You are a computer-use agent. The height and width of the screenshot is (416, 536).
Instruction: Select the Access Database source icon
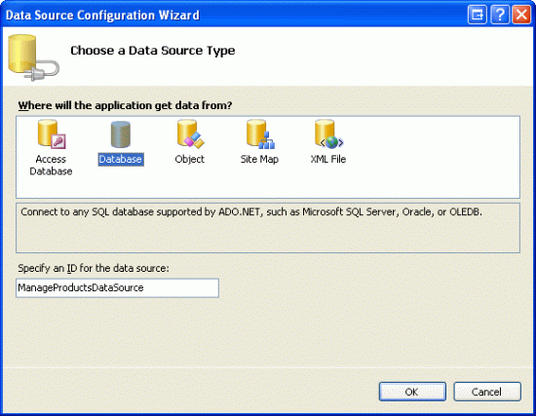tap(52, 134)
